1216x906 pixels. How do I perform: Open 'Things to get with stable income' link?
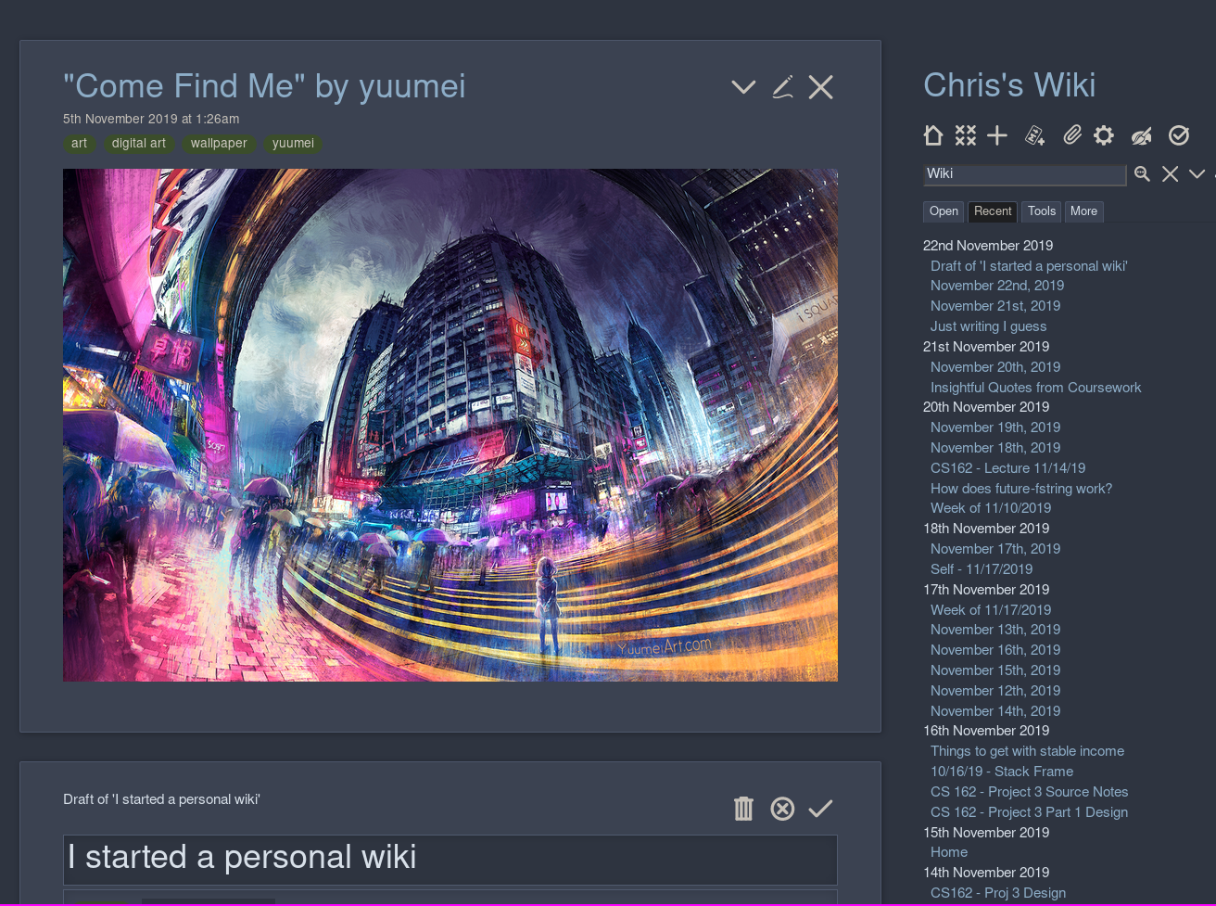pos(1027,751)
